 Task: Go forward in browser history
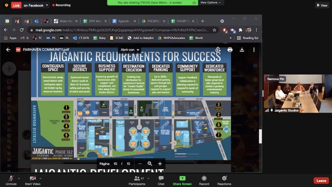14,30
